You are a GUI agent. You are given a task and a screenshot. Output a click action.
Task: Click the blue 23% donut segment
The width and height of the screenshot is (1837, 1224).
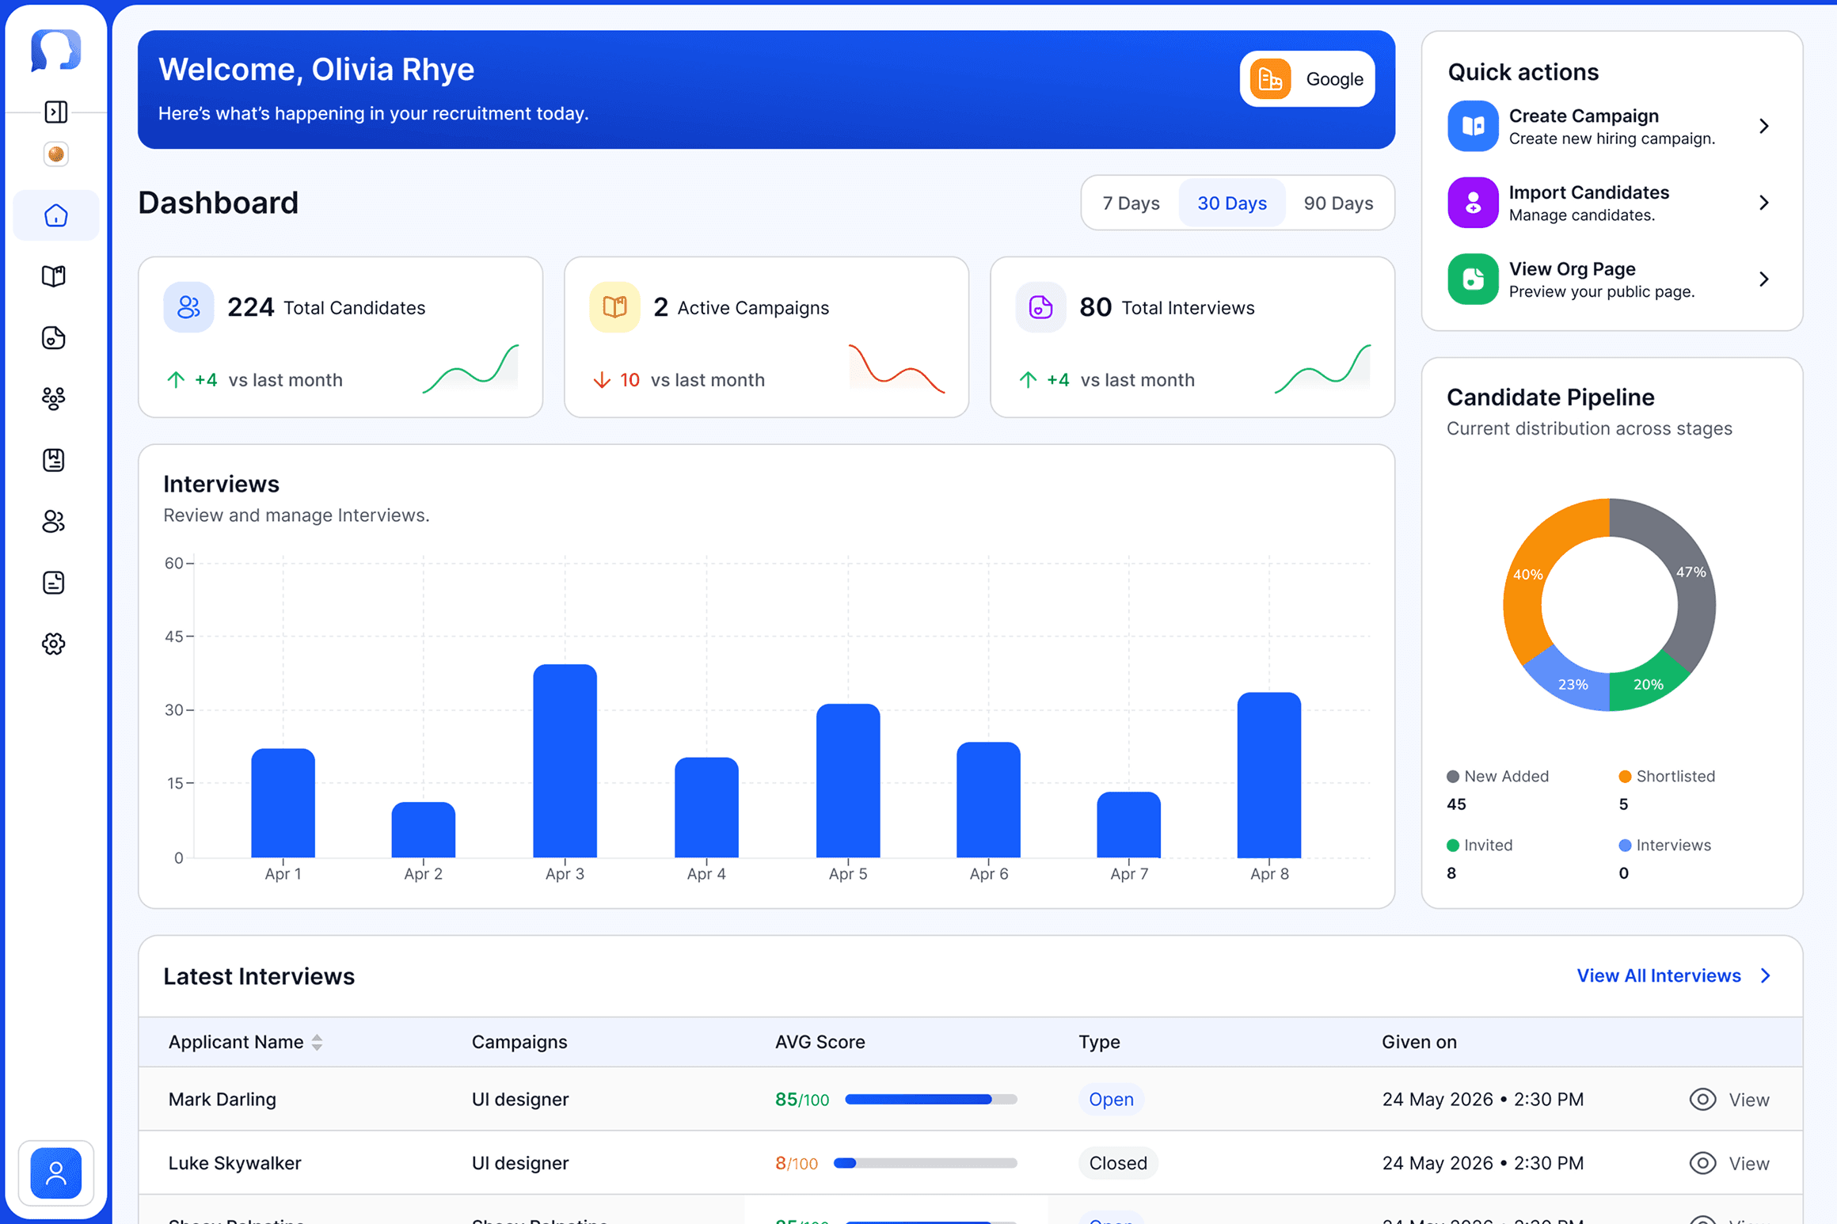[x=1573, y=683]
